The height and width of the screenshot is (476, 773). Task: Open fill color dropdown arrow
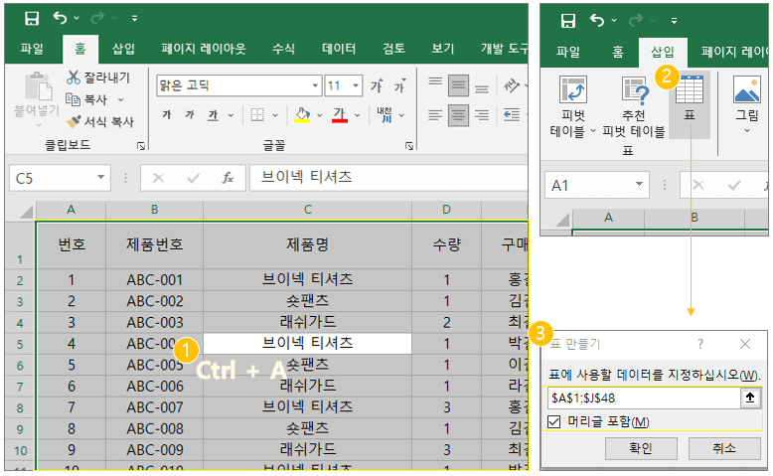click(x=320, y=116)
